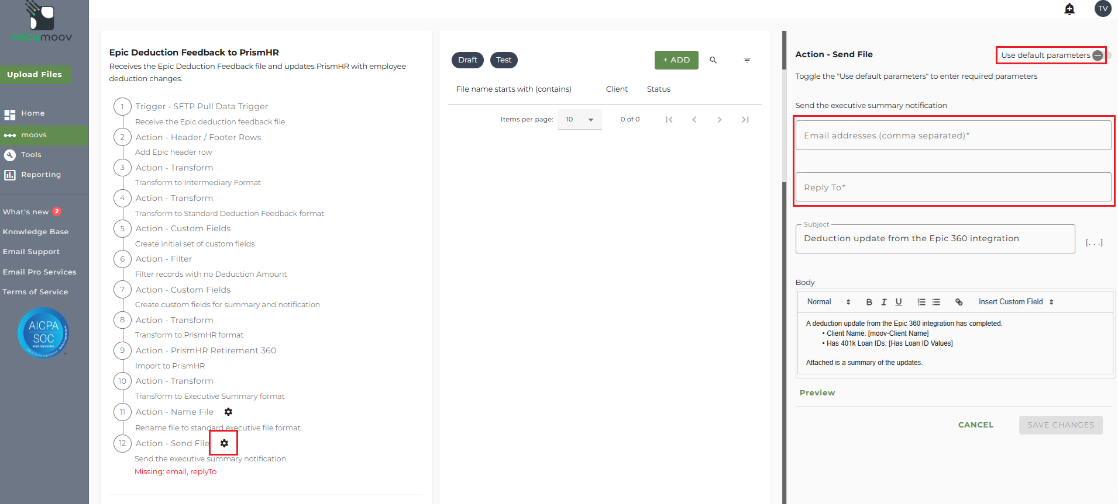Screen dimensions: 1118x504
Task: Click the Reporting chart icon
Action: (10, 175)
